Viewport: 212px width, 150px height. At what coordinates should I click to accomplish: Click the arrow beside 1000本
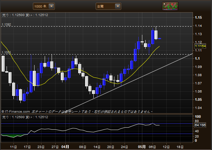tap(51, 6)
